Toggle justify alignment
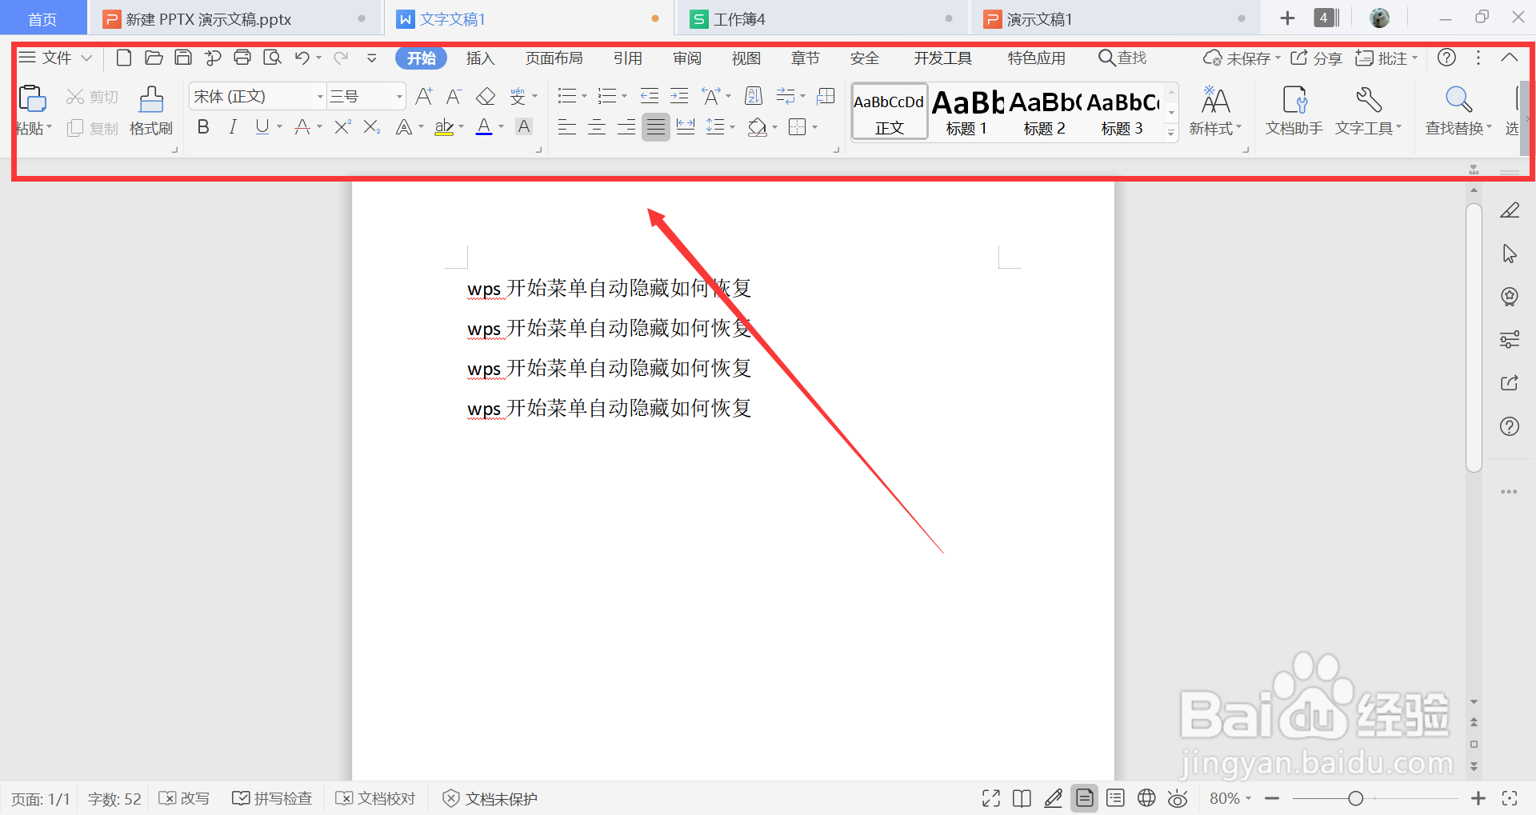This screenshot has height=815, width=1536. (x=656, y=126)
